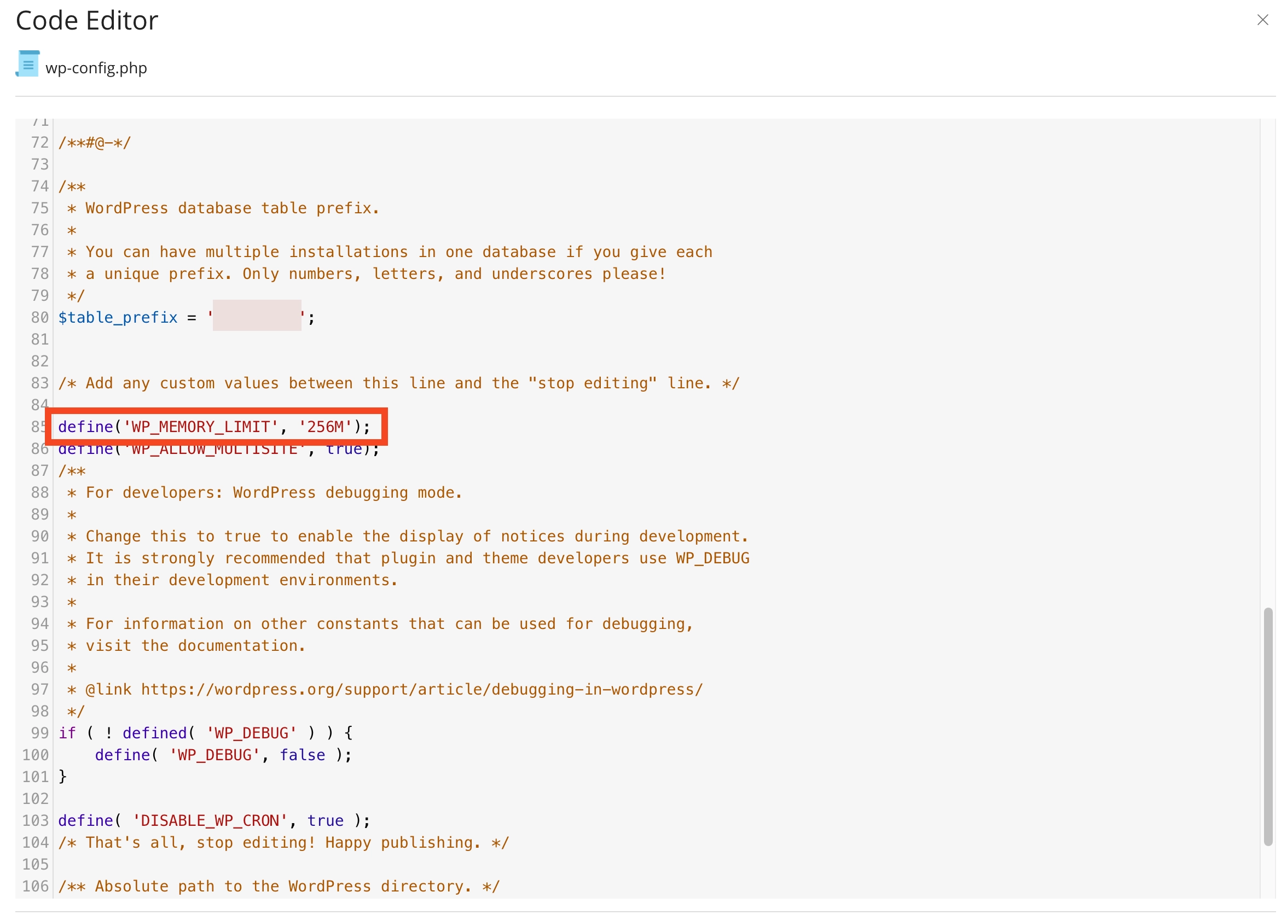
Task: Click 'Absolute path to the WordPress directory' comment
Action: coord(279,887)
